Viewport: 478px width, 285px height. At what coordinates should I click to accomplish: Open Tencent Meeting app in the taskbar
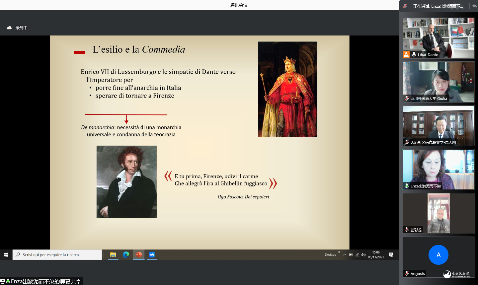point(152,255)
